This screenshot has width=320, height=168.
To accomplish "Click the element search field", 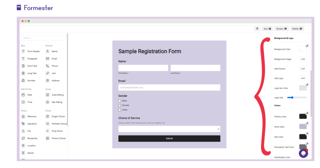I will (43, 38).
